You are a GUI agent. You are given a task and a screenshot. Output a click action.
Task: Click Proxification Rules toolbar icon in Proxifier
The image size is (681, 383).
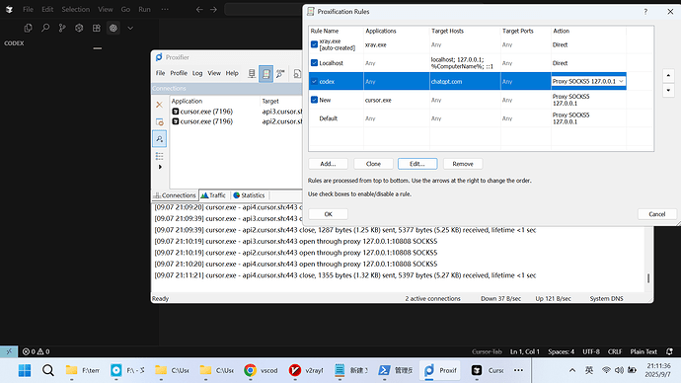tap(265, 73)
